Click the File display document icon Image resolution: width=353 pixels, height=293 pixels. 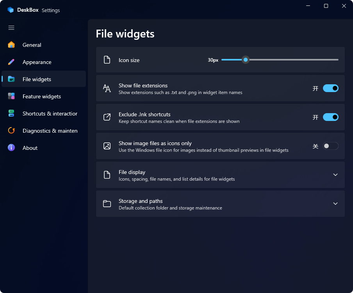click(107, 175)
